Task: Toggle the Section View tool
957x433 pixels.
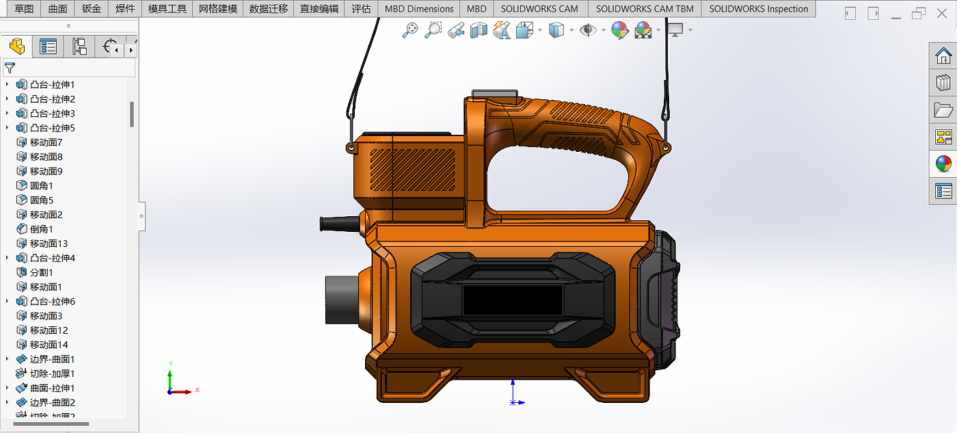Action: [x=478, y=30]
